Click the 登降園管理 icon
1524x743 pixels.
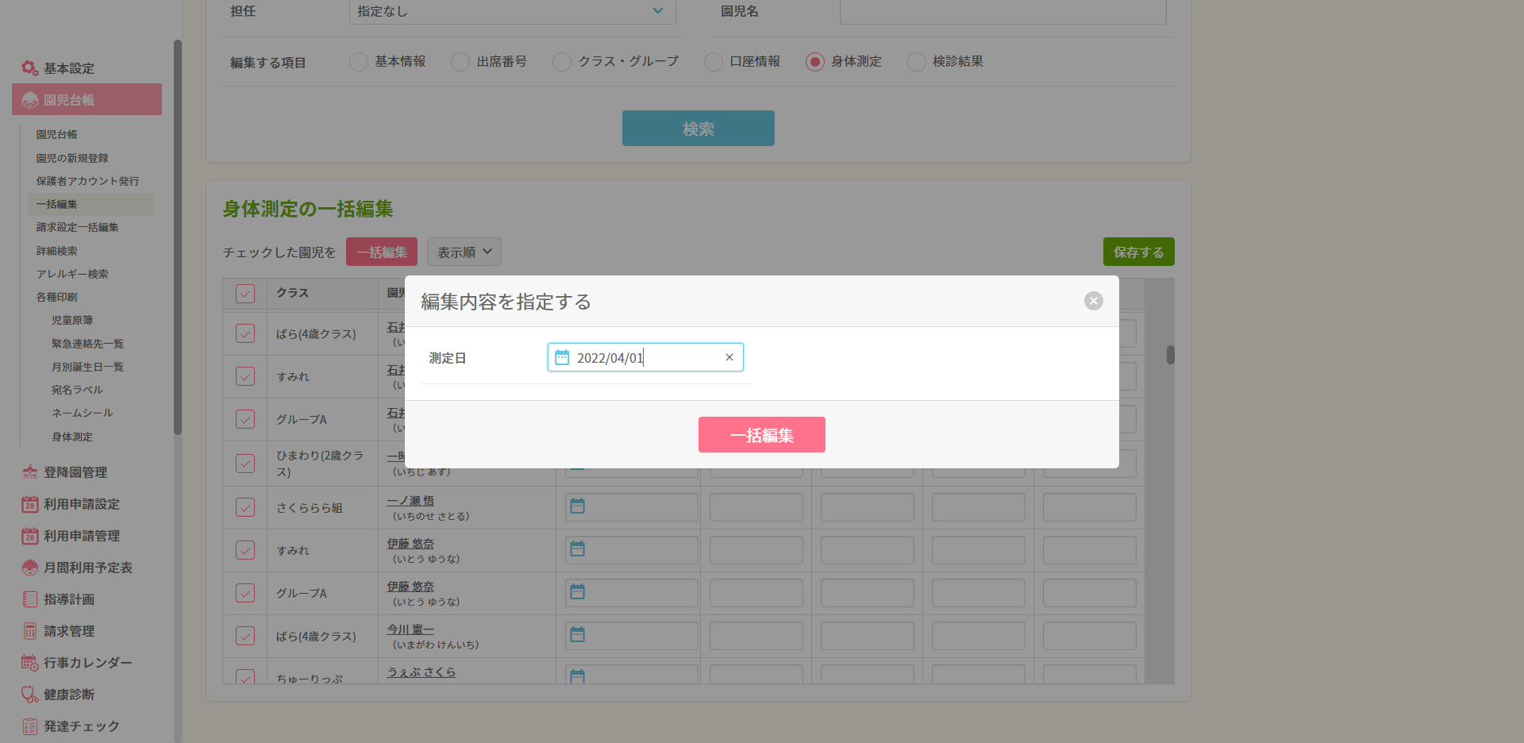point(30,472)
